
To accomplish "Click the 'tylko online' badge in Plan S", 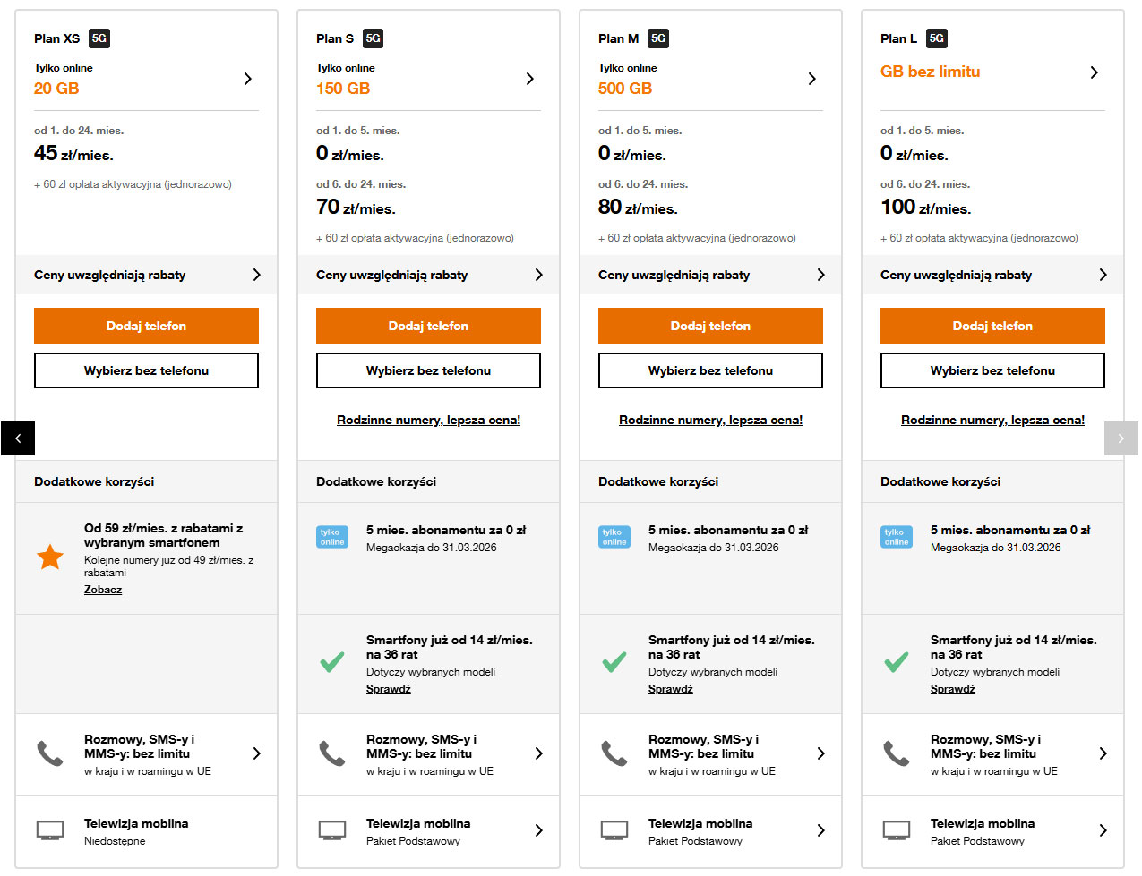I will point(332,537).
